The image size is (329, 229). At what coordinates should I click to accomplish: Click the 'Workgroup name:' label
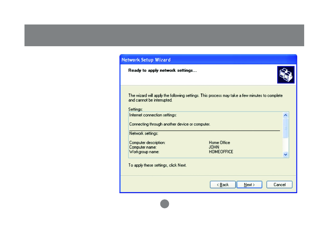[x=144, y=152]
